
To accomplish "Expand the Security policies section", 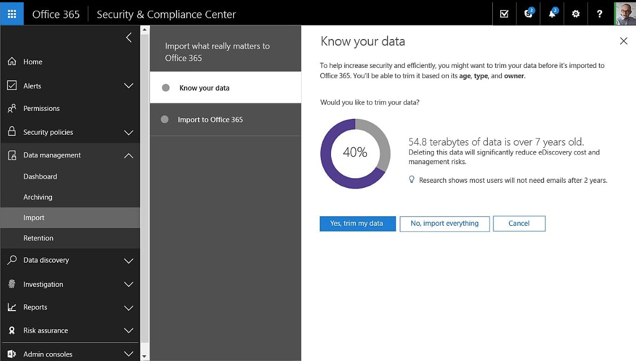I will (128, 132).
